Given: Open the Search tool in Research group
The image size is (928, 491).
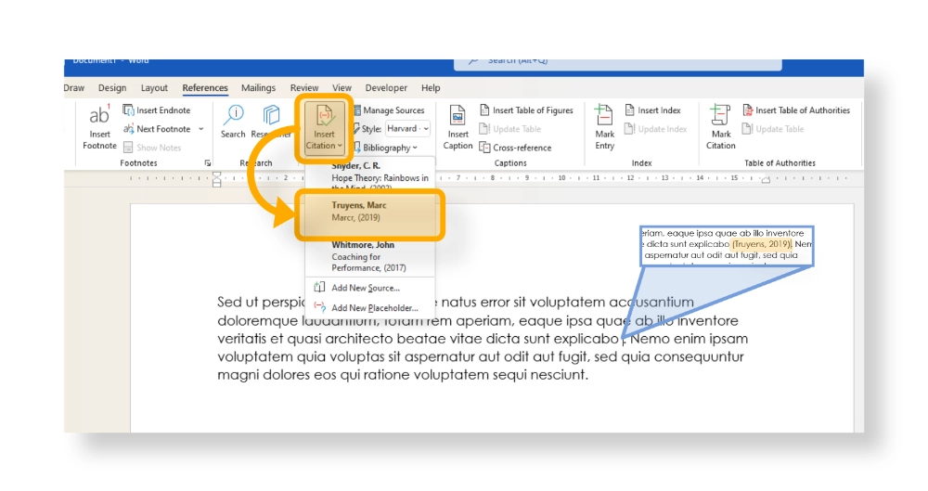Looking at the screenshot, I should pyautogui.click(x=233, y=115).
